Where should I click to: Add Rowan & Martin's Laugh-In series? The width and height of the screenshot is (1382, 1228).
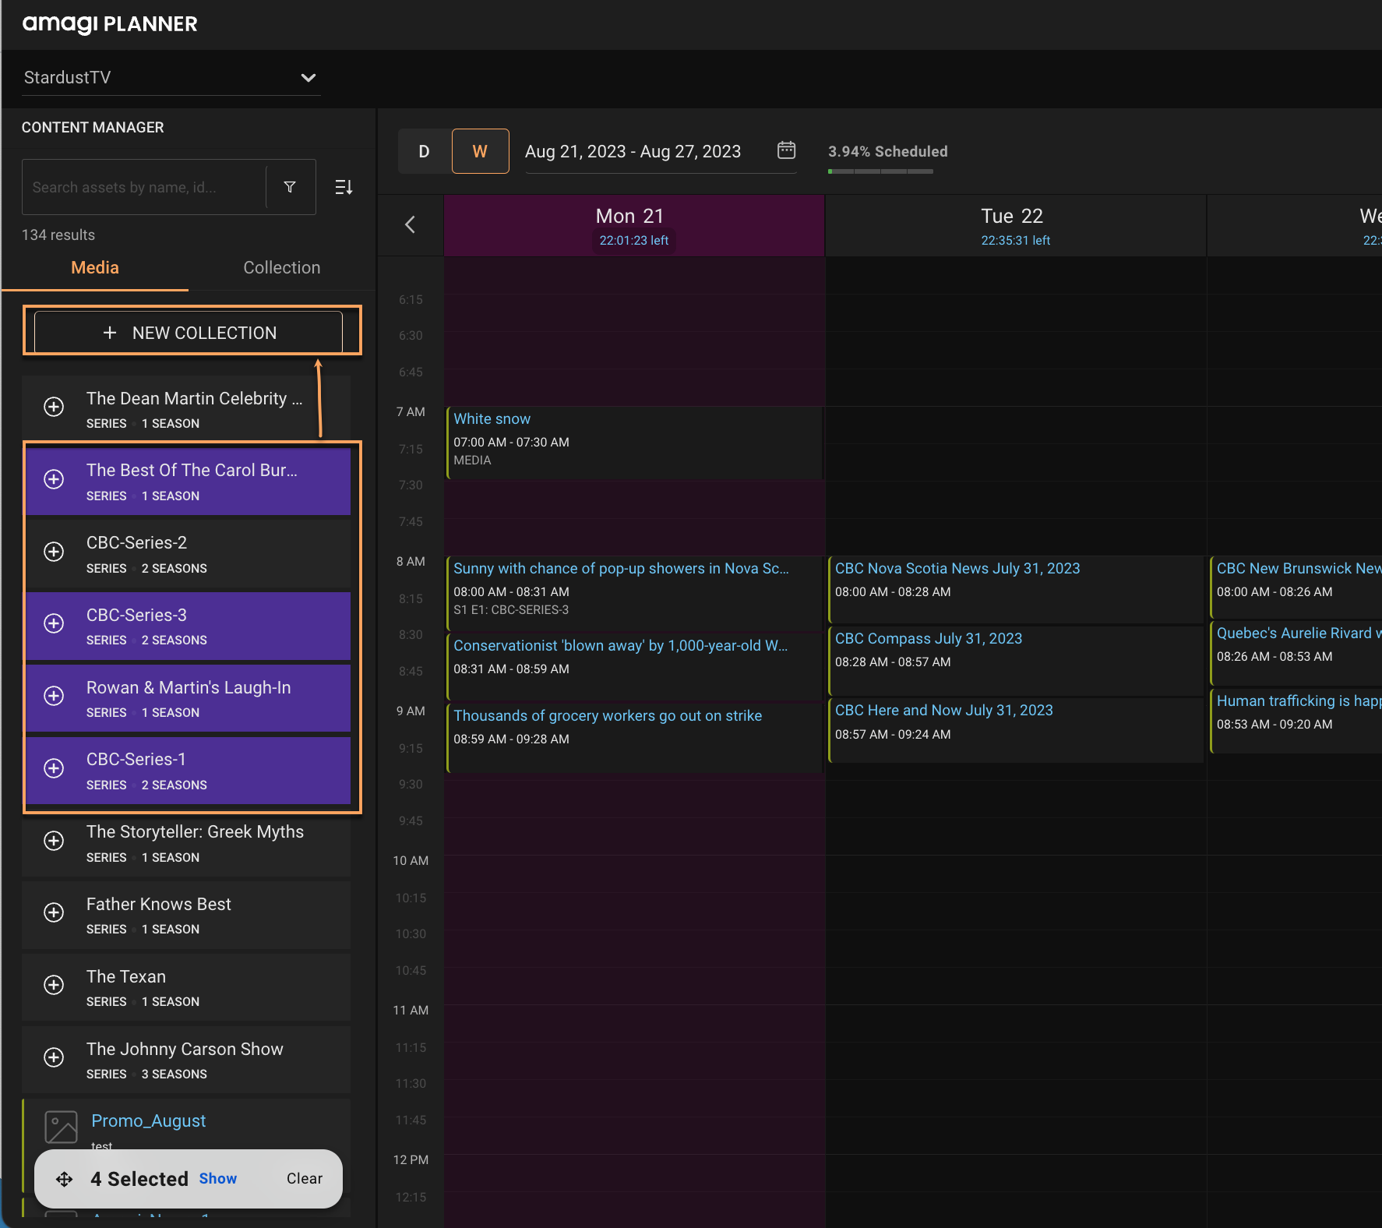[x=54, y=696]
